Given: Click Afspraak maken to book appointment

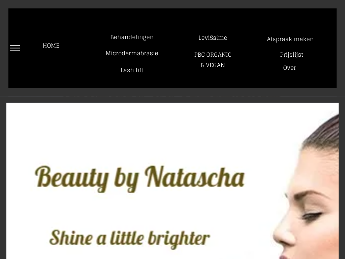Looking at the screenshot, I should (290, 39).
